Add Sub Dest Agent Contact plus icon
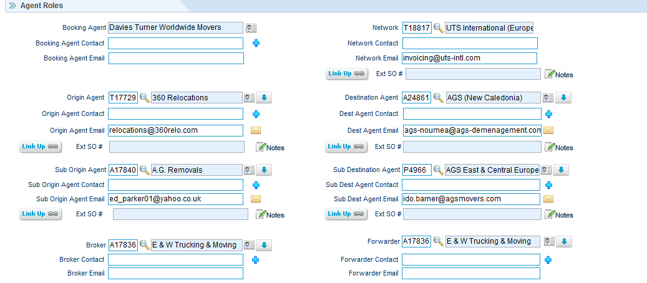647x283 pixels. click(x=548, y=185)
